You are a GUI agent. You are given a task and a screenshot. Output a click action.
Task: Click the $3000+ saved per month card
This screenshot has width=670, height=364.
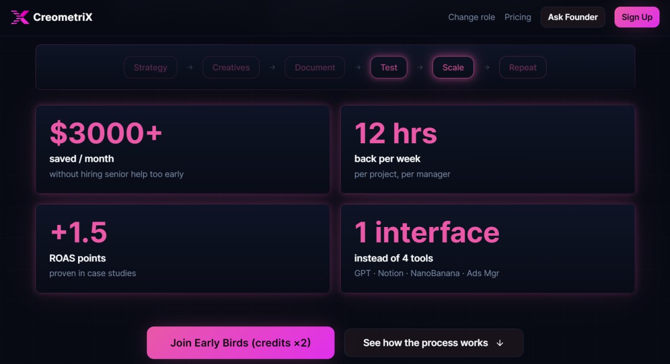182,150
